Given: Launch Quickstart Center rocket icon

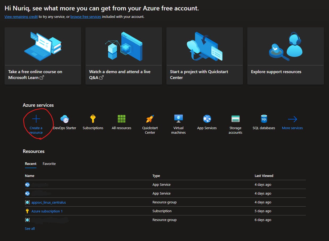Looking at the screenshot, I should tap(150, 119).
